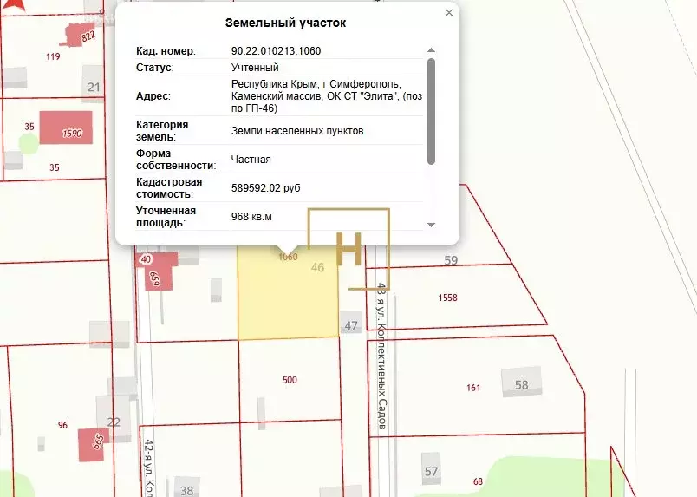Select parcel labeled 1558

coord(447,298)
